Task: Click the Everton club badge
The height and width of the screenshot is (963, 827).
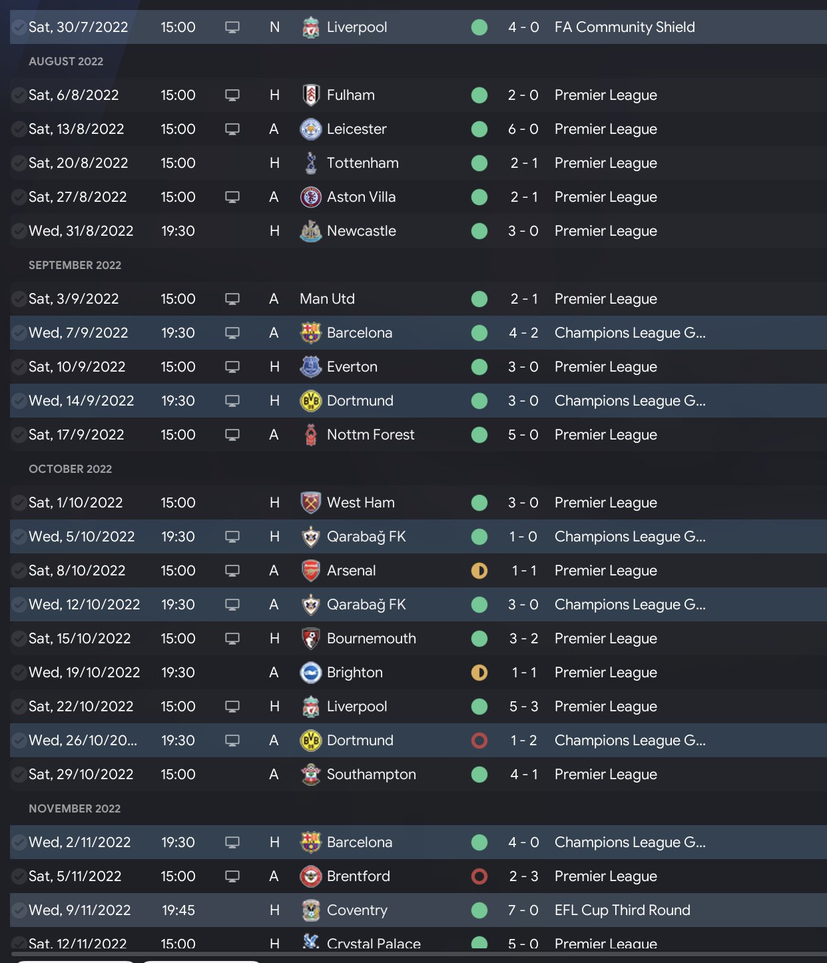Action: click(x=310, y=367)
